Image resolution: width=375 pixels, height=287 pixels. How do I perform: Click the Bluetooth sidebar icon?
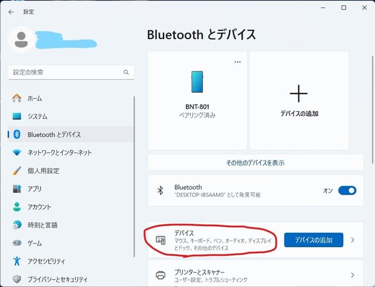click(x=17, y=134)
